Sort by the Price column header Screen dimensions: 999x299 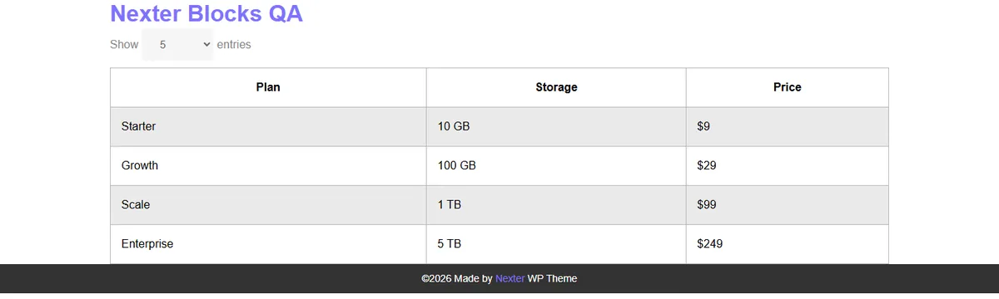click(x=788, y=87)
